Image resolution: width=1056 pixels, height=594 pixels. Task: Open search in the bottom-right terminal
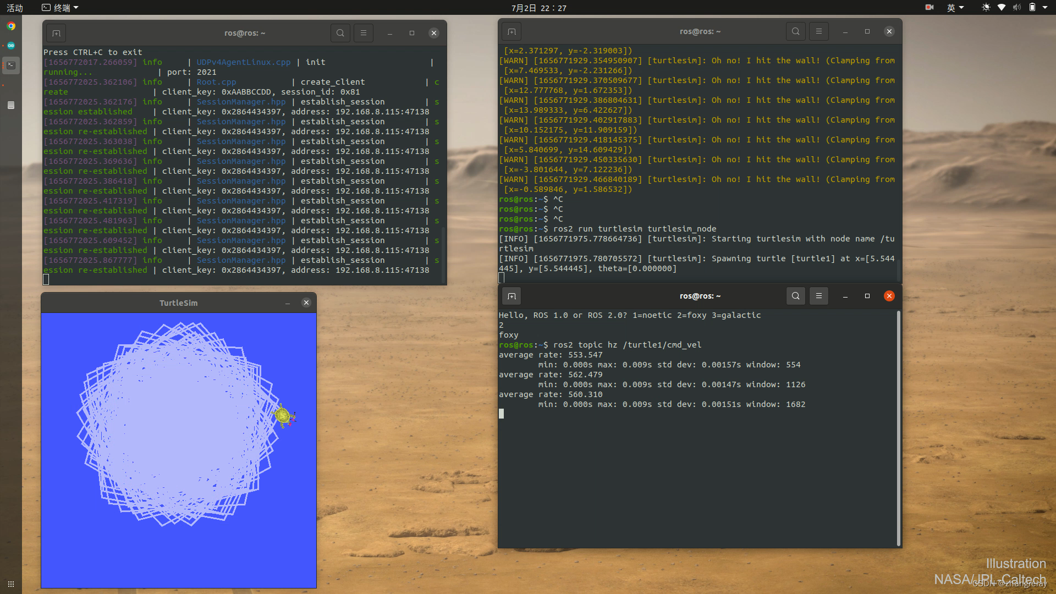[x=796, y=296]
